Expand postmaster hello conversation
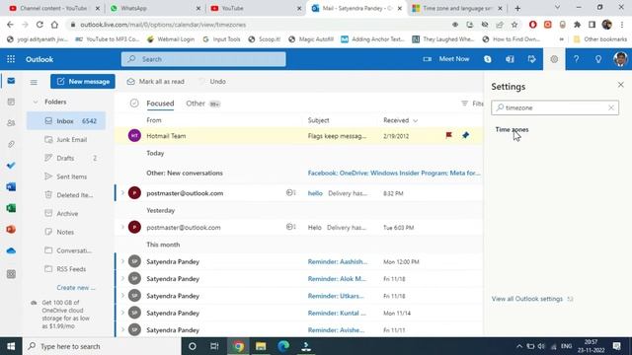 coord(122,193)
